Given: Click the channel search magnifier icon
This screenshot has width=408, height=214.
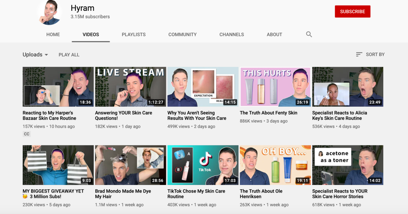Looking at the screenshot, I should 309,34.
